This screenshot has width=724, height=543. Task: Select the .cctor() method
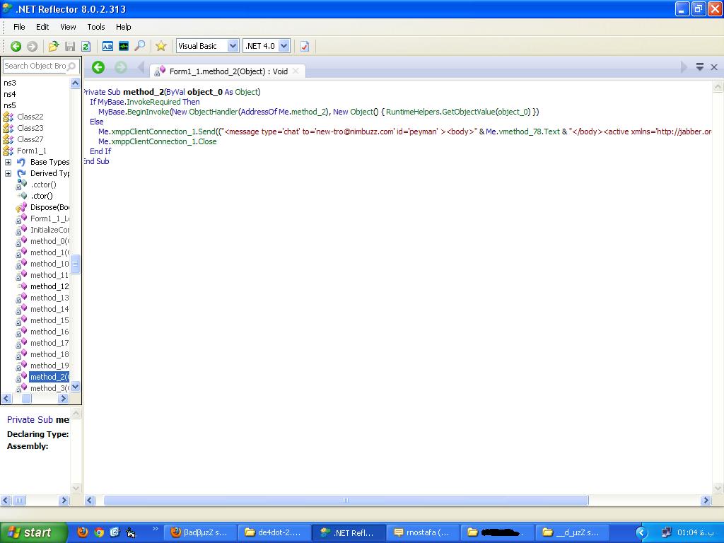tap(43, 185)
